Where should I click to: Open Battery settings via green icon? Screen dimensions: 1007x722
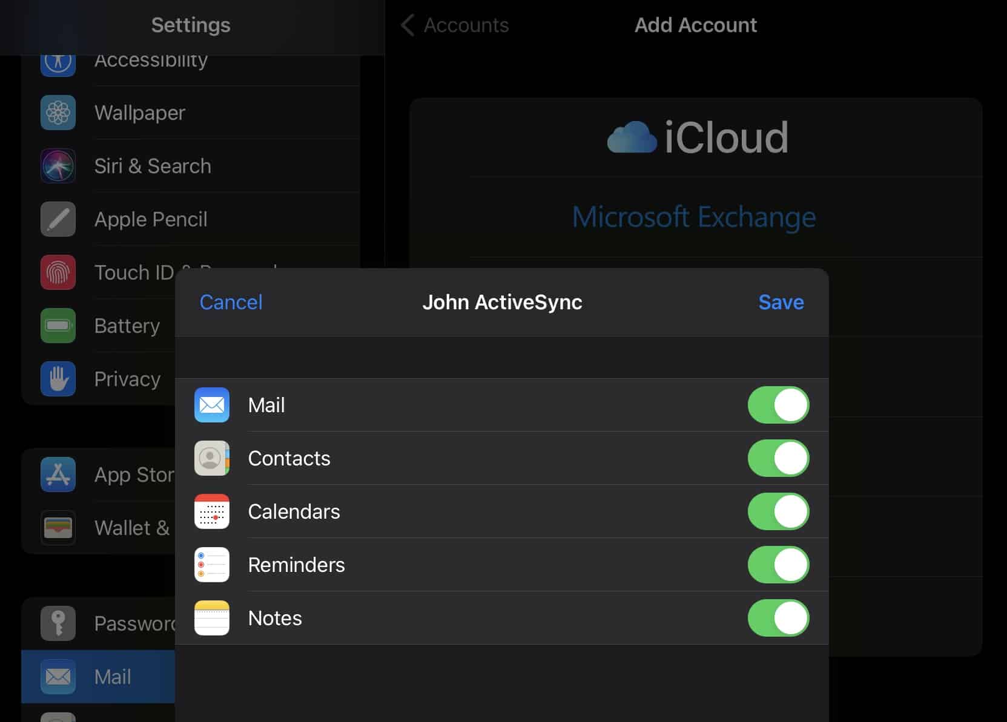coord(58,326)
